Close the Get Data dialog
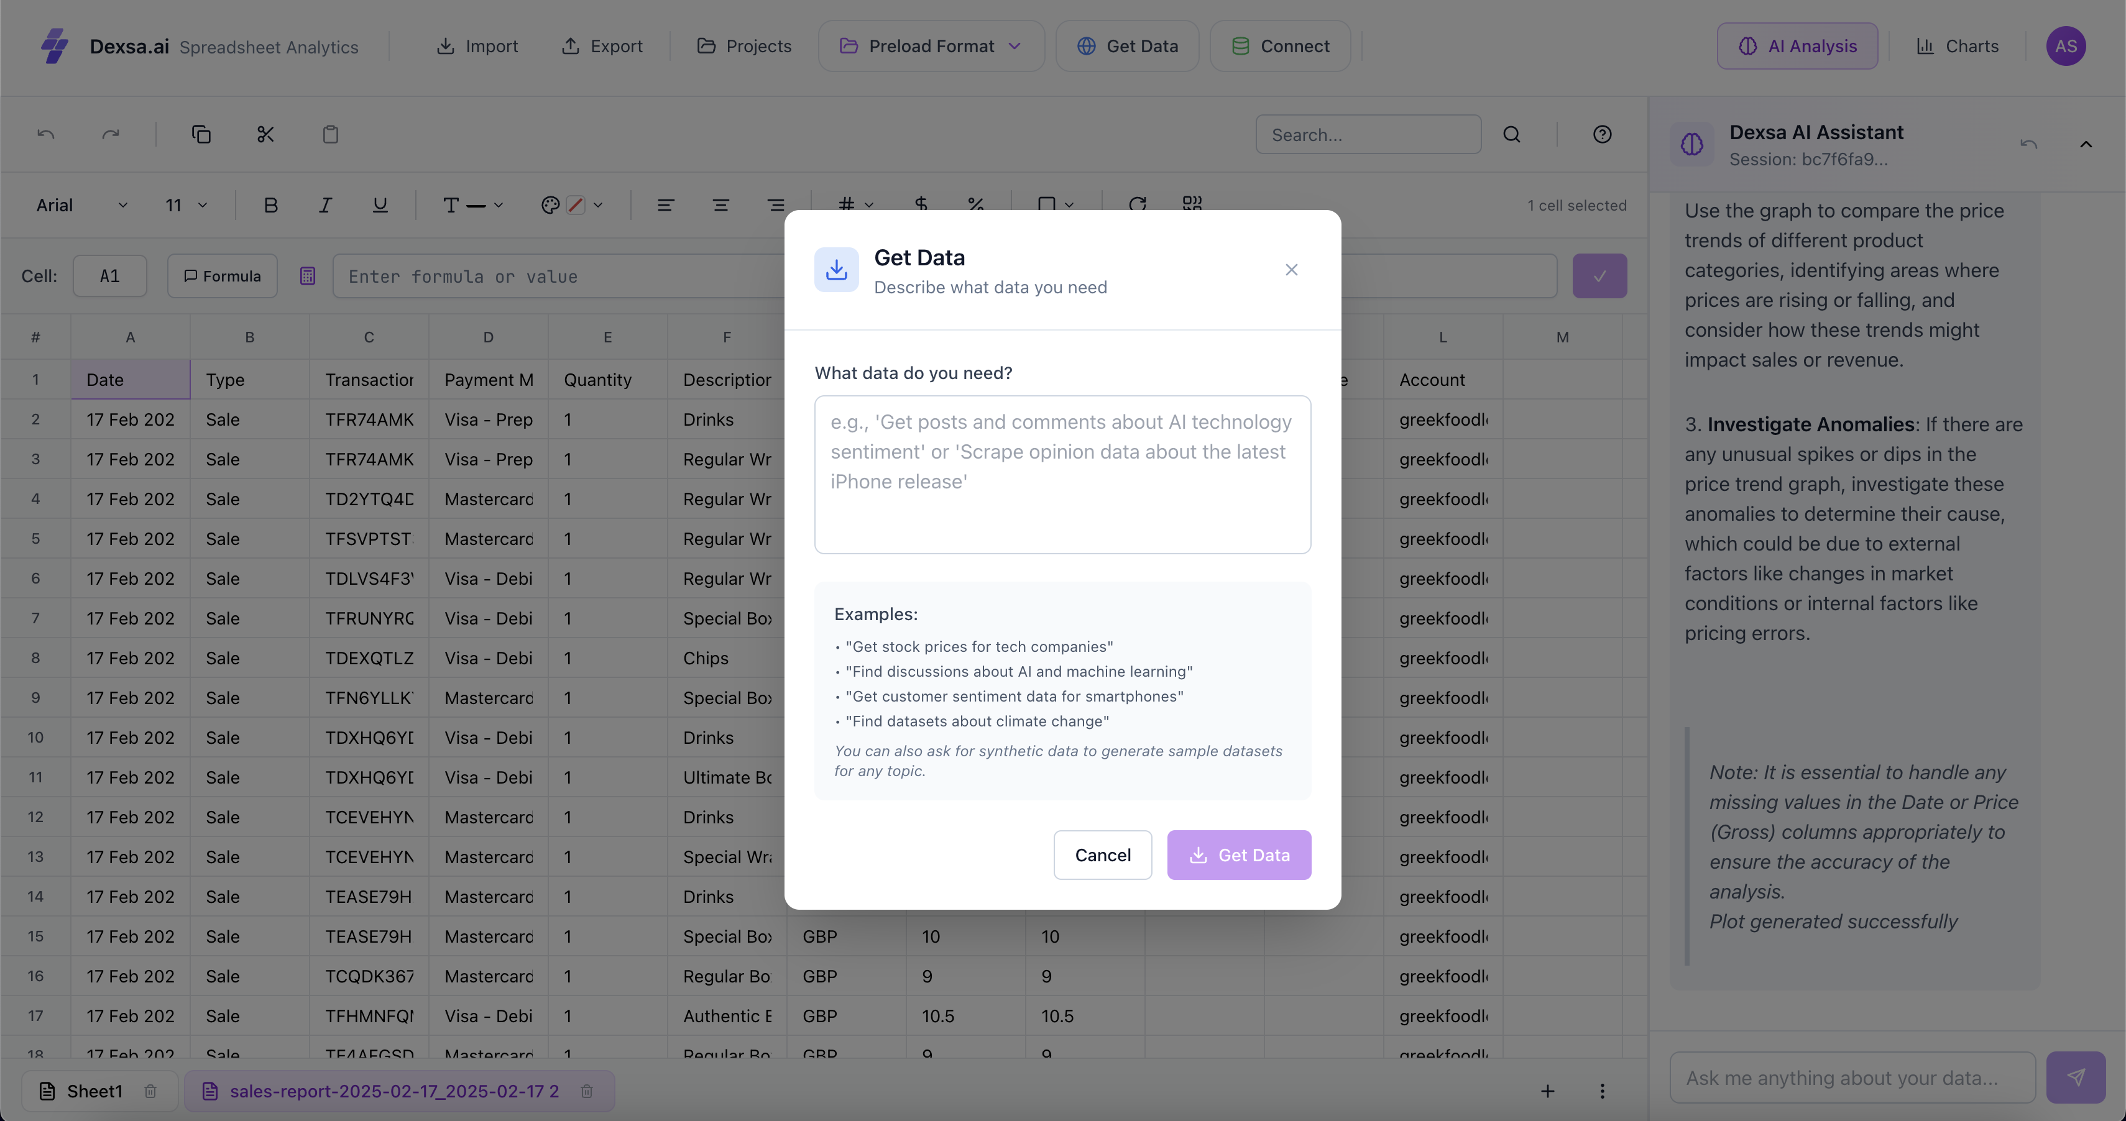This screenshot has height=1121, width=2126. click(1292, 270)
